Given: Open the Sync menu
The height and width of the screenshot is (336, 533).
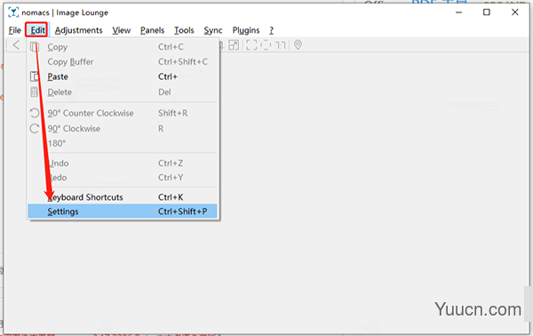Looking at the screenshot, I should click(x=213, y=30).
